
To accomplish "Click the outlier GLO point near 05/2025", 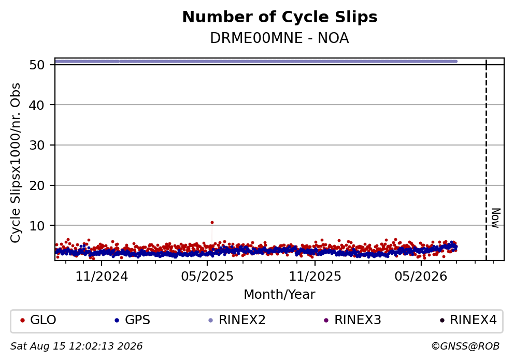I will pos(212,223).
